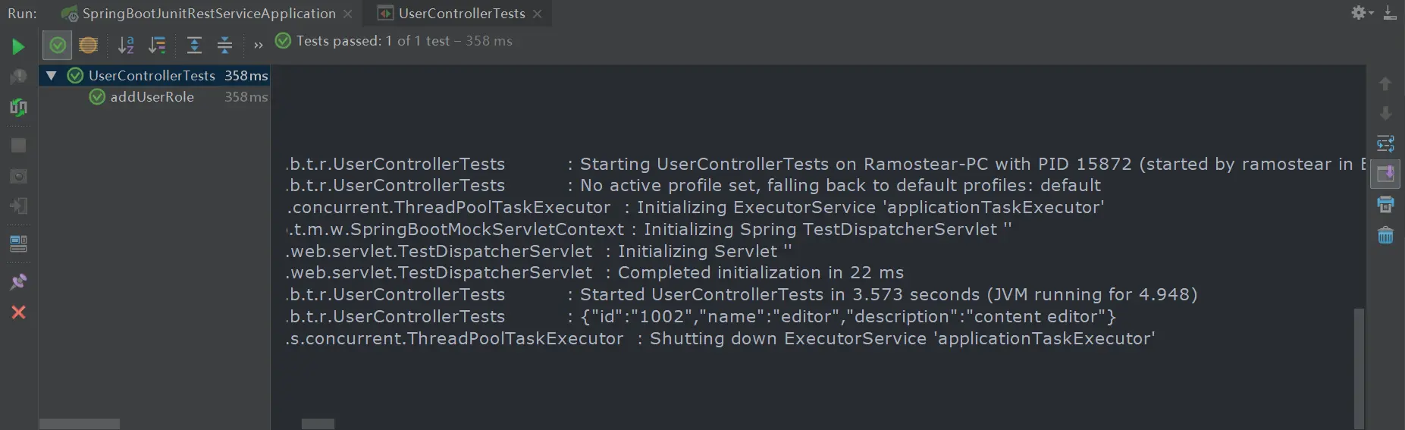Sort tests by duration
The width and height of the screenshot is (1405, 430).
157,46
